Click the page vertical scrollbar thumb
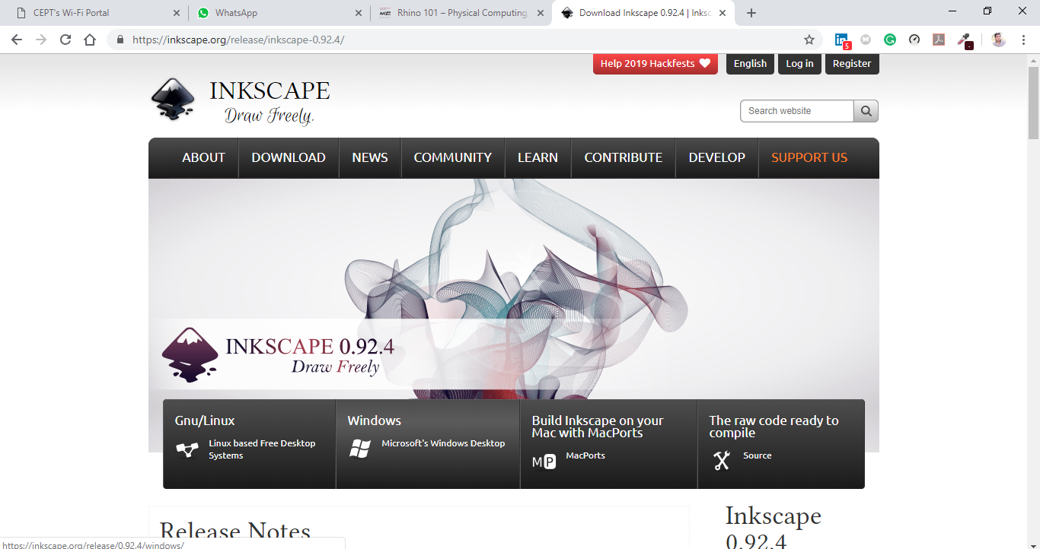The height and width of the screenshot is (549, 1040). tap(1033, 102)
